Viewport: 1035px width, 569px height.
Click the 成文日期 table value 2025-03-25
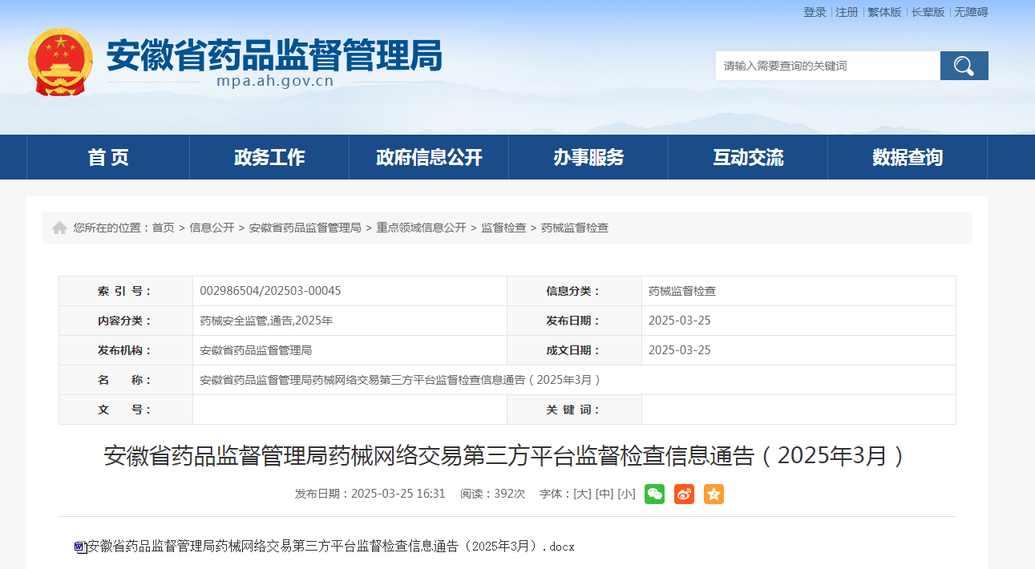[680, 350]
